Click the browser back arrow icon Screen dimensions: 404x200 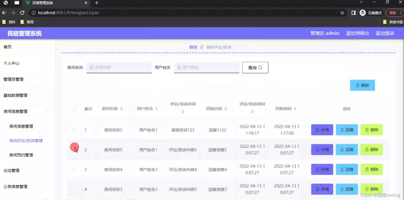(4, 12)
